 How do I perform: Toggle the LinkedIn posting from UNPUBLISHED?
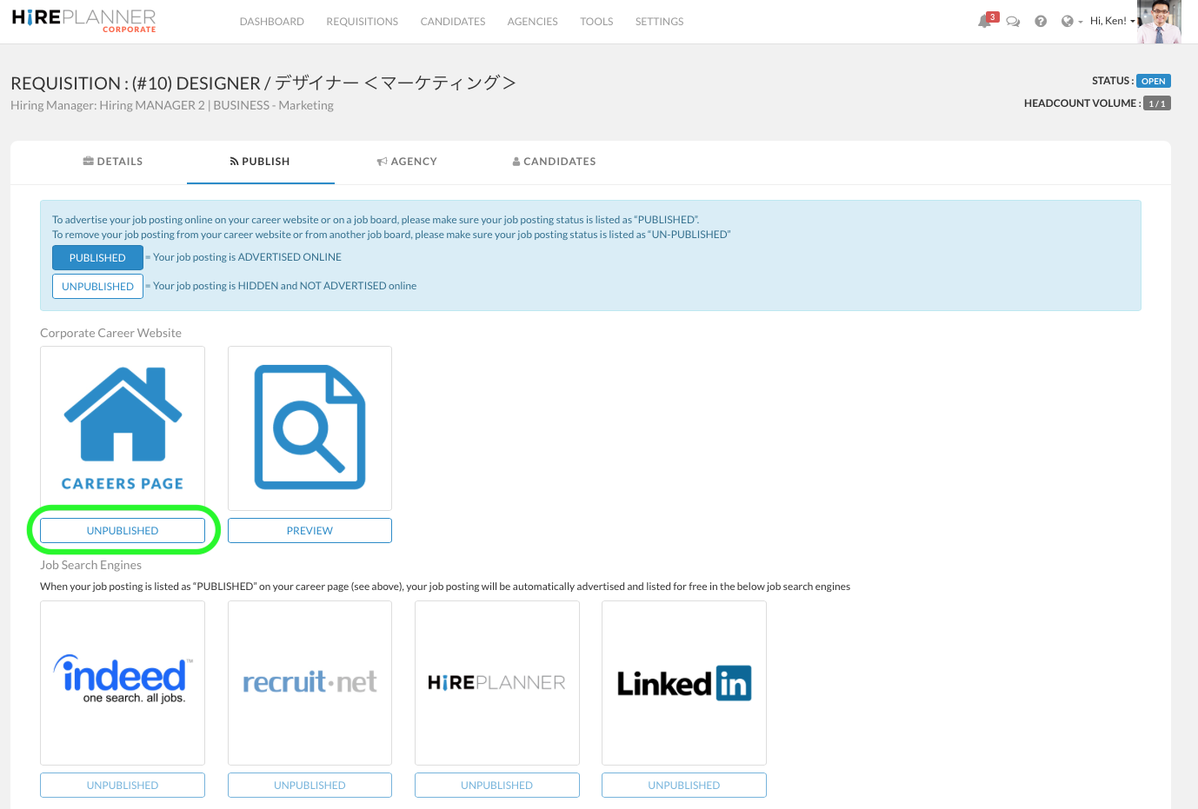(683, 785)
